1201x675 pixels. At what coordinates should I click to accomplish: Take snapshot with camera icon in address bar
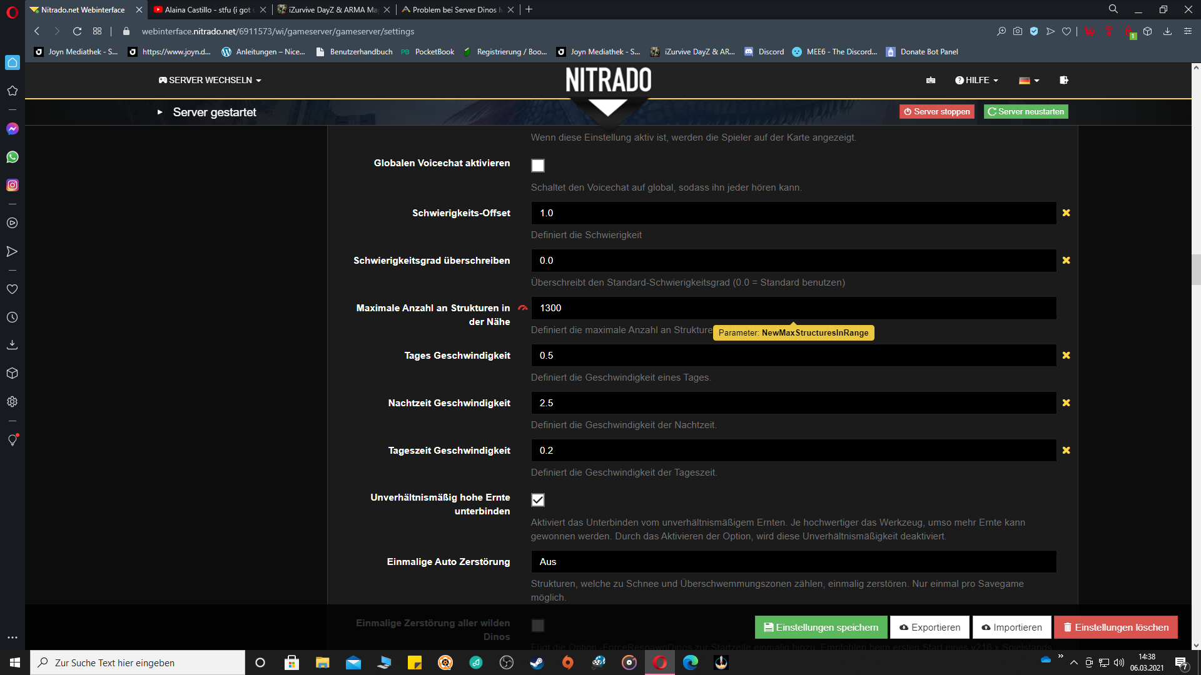[1018, 31]
